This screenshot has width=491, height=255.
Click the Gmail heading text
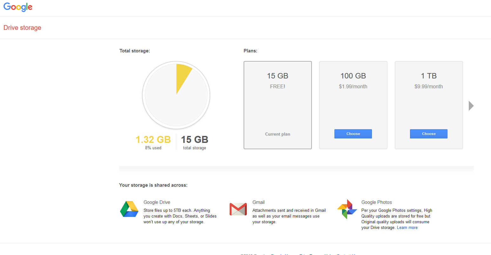(x=259, y=202)
